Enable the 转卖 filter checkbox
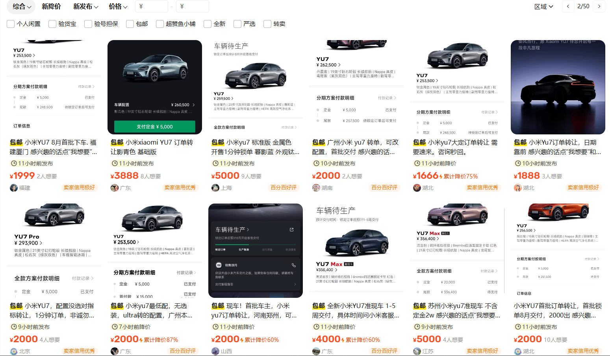The height and width of the screenshot is (356, 610). pos(267,24)
